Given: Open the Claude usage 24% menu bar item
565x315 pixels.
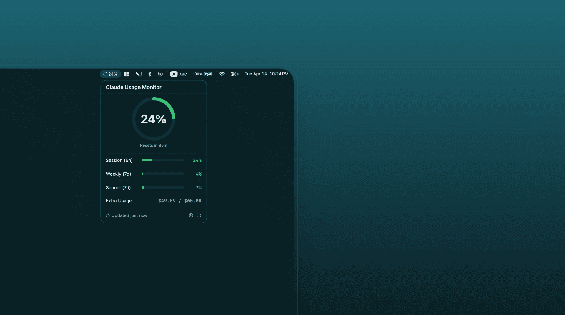Looking at the screenshot, I should (110, 74).
